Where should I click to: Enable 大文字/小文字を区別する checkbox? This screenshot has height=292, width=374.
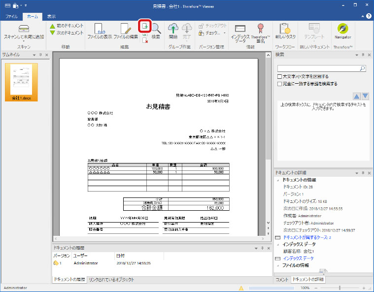(280, 77)
